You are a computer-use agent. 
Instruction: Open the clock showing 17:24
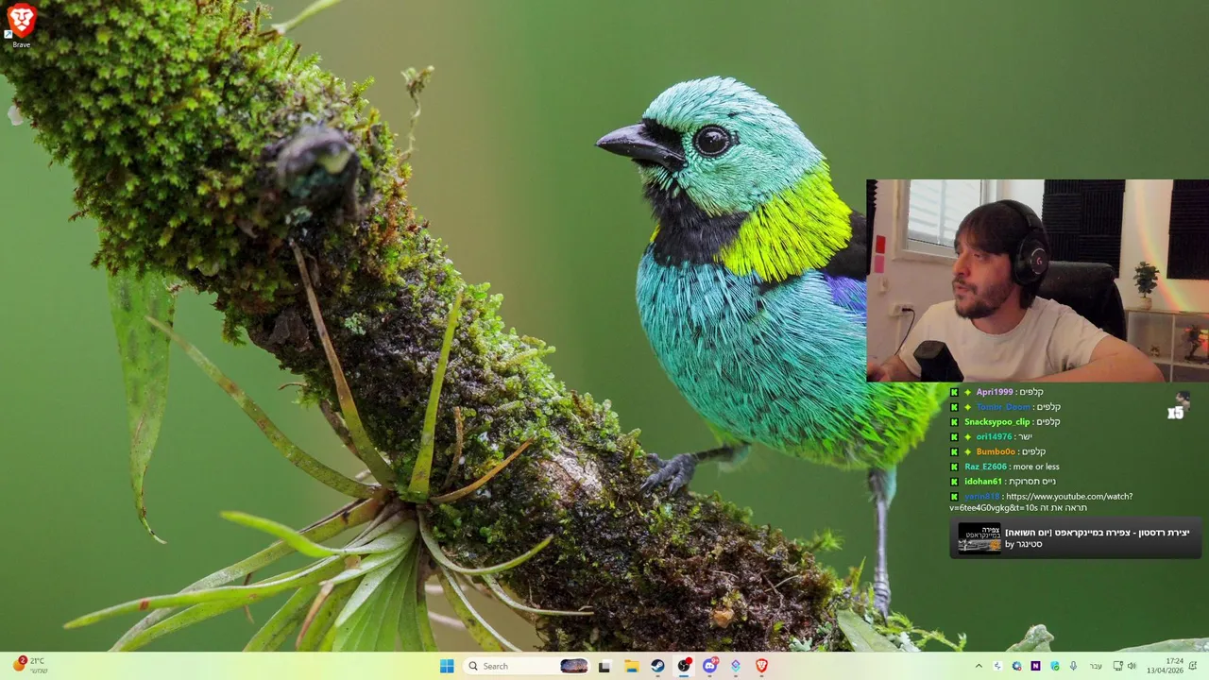coord(1165,666)
